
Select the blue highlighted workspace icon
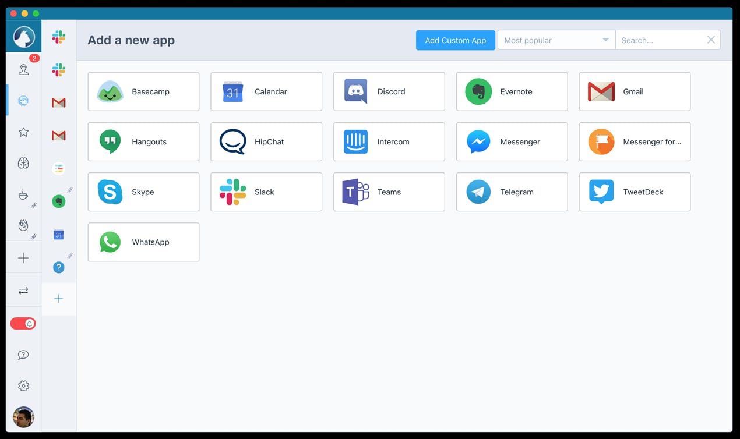tap(23, 101)
